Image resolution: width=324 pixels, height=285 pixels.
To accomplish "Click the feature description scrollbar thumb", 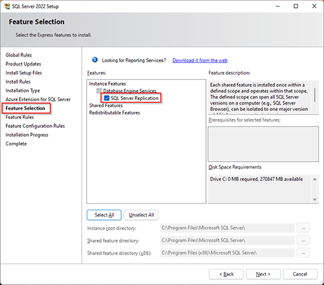I will pyautogui.click(x=315, y=95).
